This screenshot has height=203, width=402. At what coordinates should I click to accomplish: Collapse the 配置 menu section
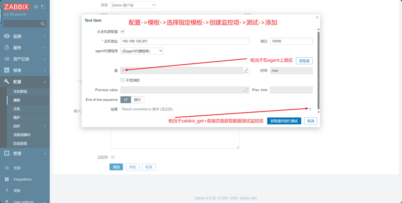(x=45, y=82)
